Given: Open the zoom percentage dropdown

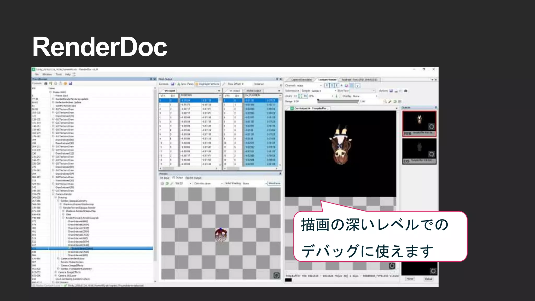Looking at the screenshot, I should [321, 96].
